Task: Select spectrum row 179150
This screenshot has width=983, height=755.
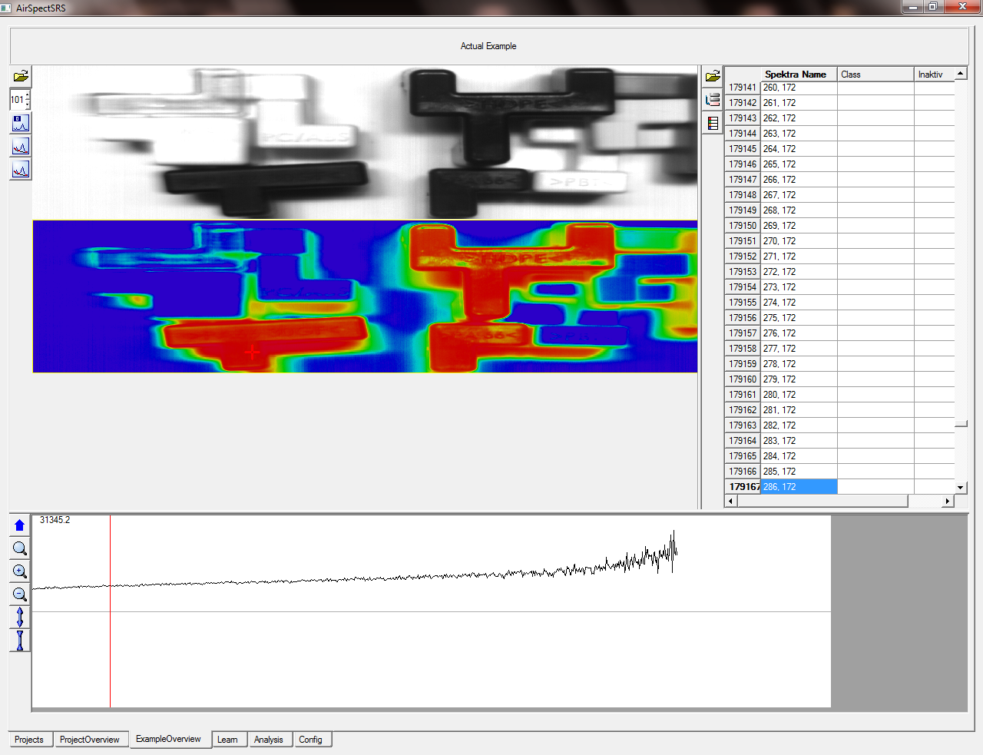Action: tap(779, 226)
